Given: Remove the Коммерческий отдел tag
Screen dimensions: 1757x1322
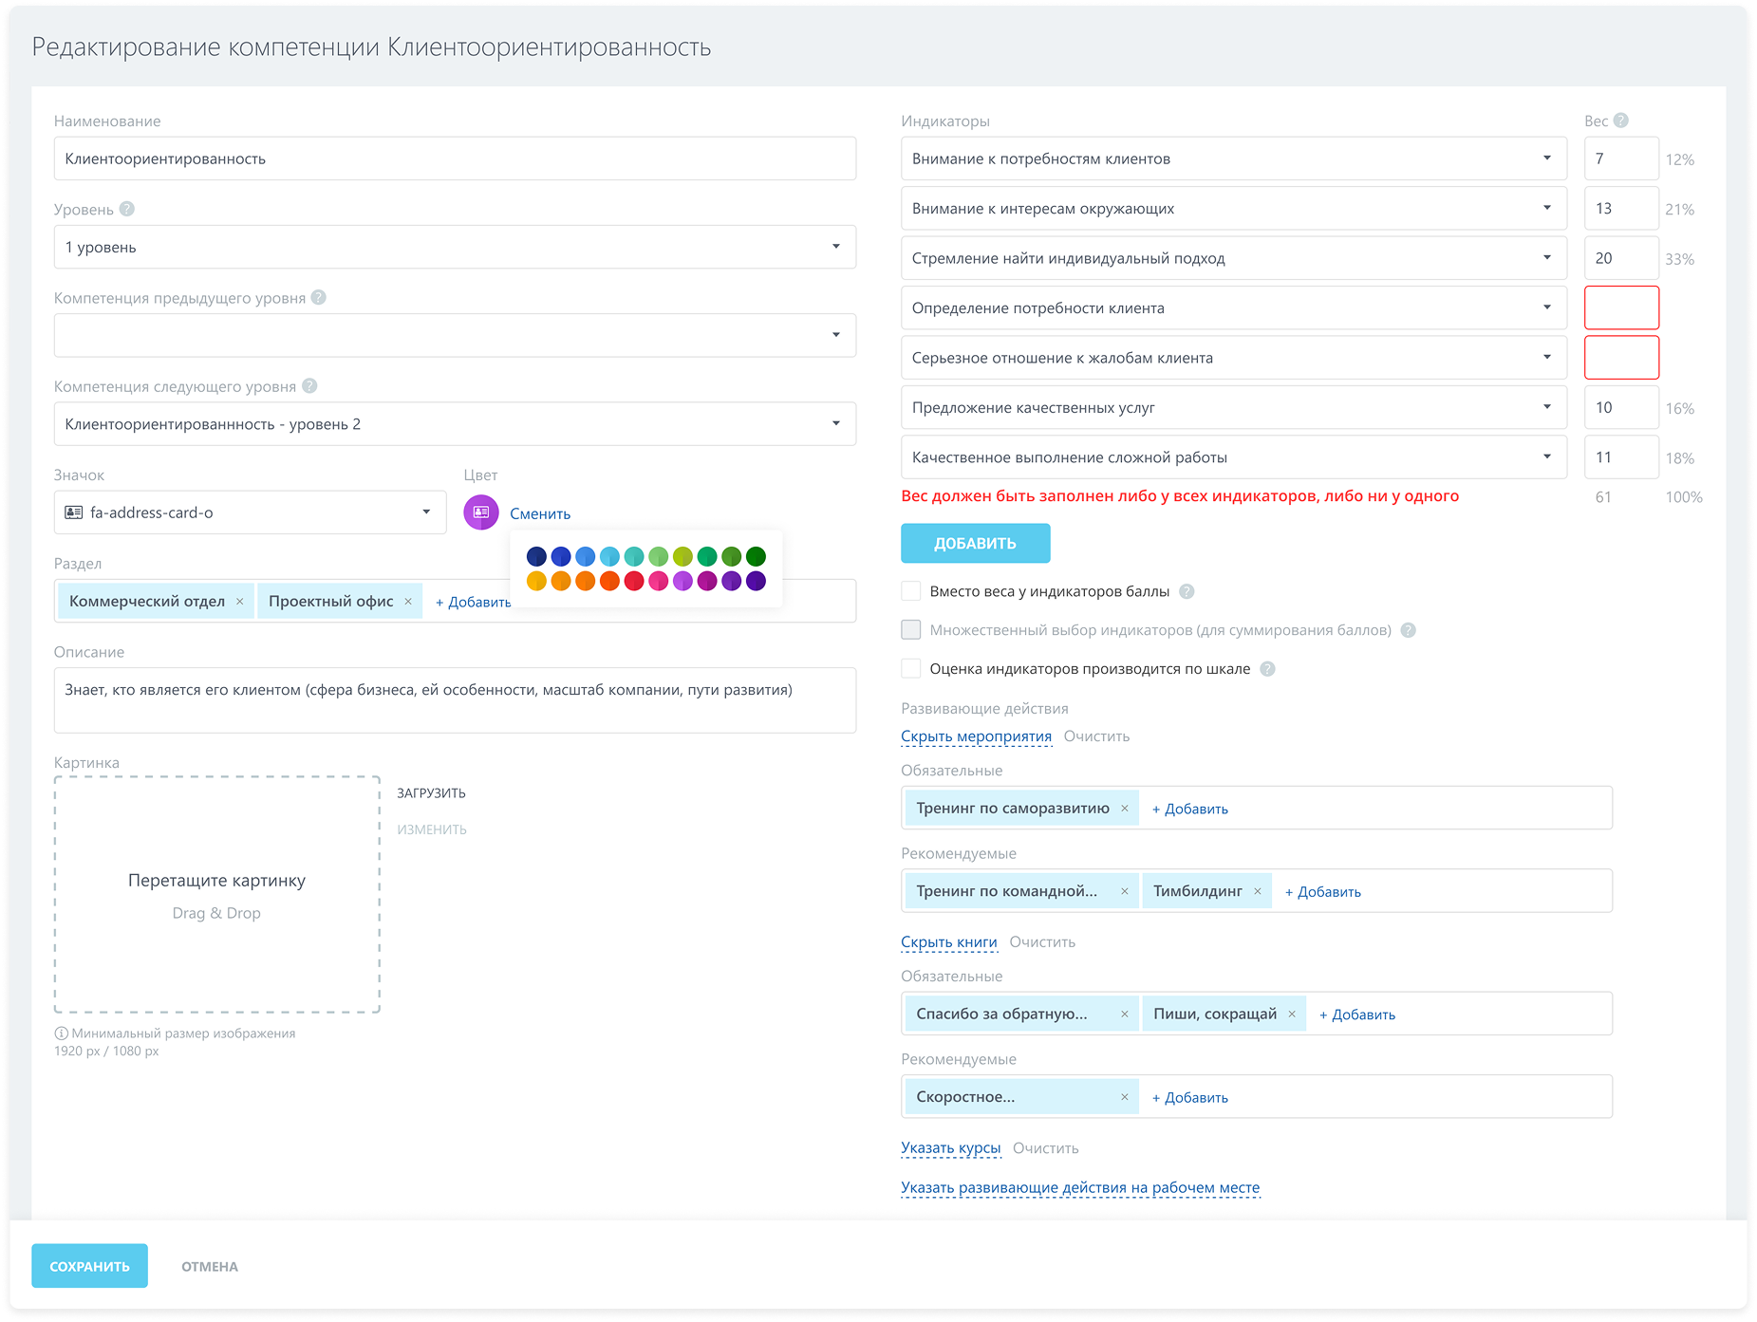Looking at the screenshot, I should click(240, 602).
